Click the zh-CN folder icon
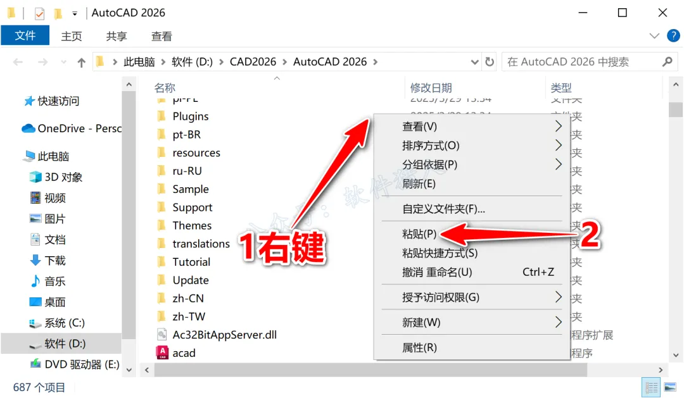 click(161, 298)
